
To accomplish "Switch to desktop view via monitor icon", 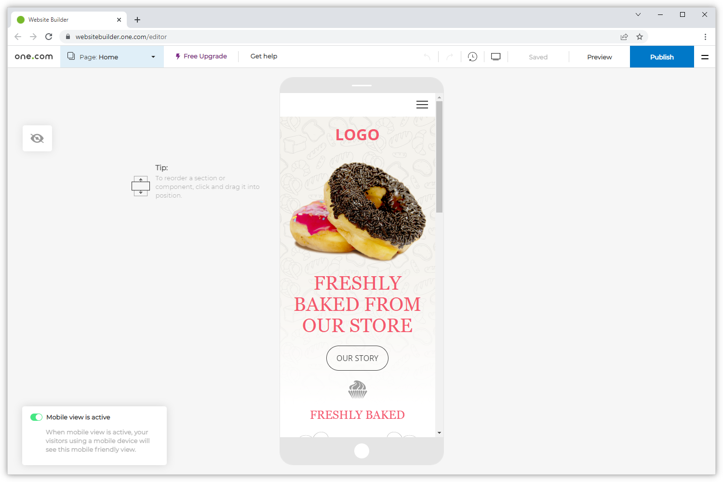I will [x=495, y=56].
